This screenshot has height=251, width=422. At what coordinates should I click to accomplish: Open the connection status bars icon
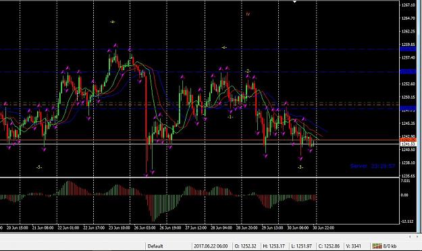(x=377, y=246)
